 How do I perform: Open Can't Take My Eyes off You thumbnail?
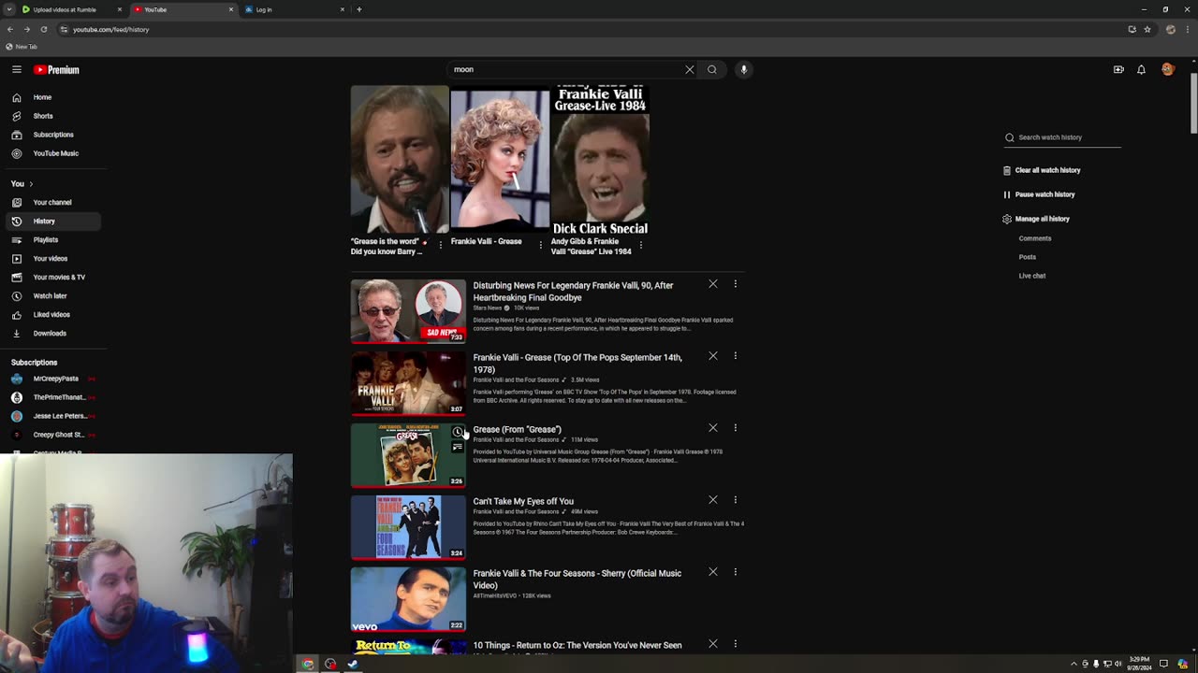pos(408,527)
